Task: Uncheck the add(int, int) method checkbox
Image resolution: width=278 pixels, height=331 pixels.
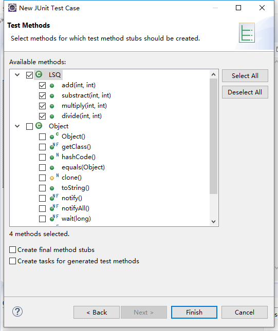Action: point(42,86)
